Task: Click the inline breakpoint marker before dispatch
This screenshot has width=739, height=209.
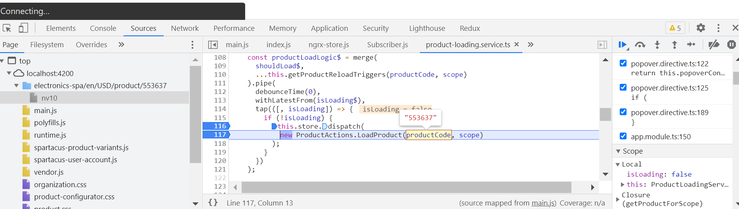Action: click(325, 126)
